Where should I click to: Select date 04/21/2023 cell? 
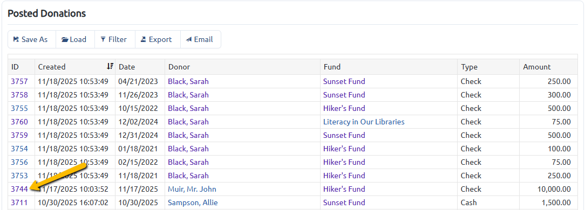click(x=140, y=81)
